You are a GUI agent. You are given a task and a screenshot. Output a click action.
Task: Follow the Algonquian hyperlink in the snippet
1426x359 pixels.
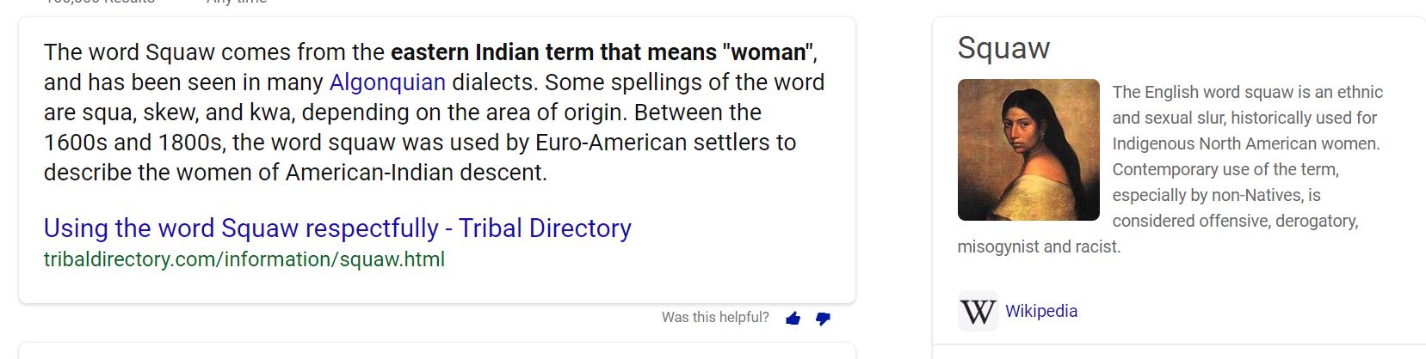coord(387,82)
